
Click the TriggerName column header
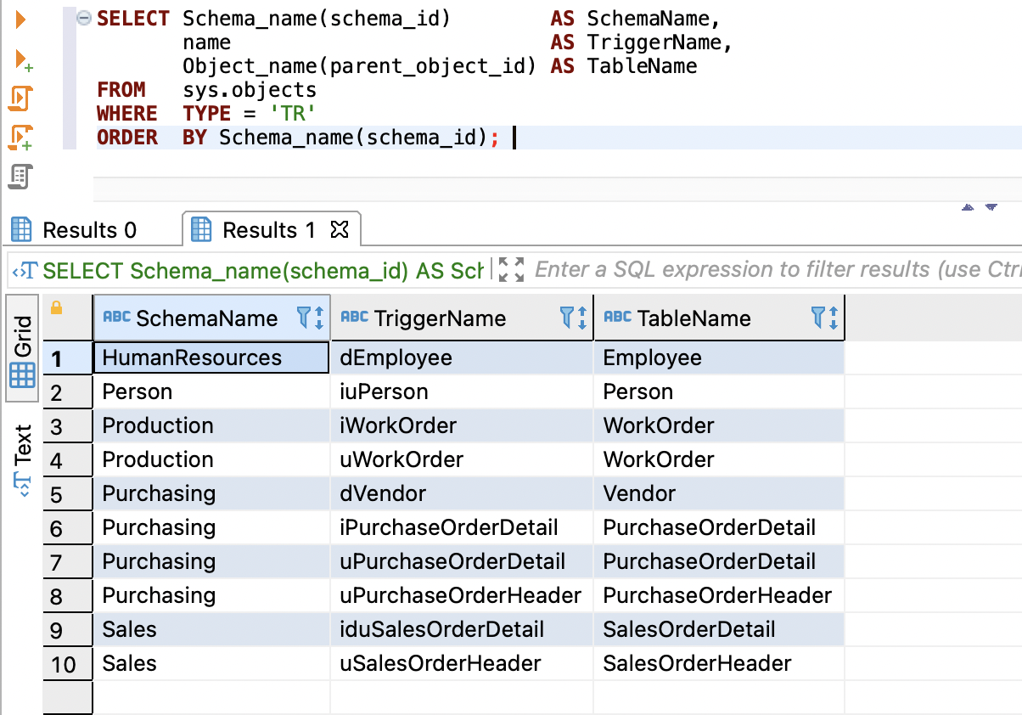pyautogui.click(x=440, y=318)
